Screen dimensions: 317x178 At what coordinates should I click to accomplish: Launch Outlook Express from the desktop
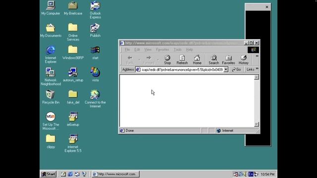click(x=95, y=10)
